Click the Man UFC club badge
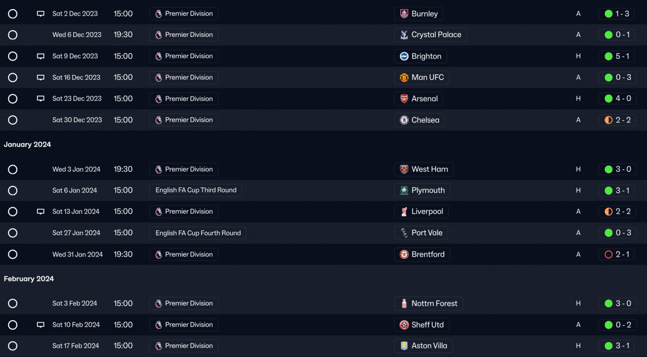The height and width of the screenshot is (357, 647). point(404,77)
